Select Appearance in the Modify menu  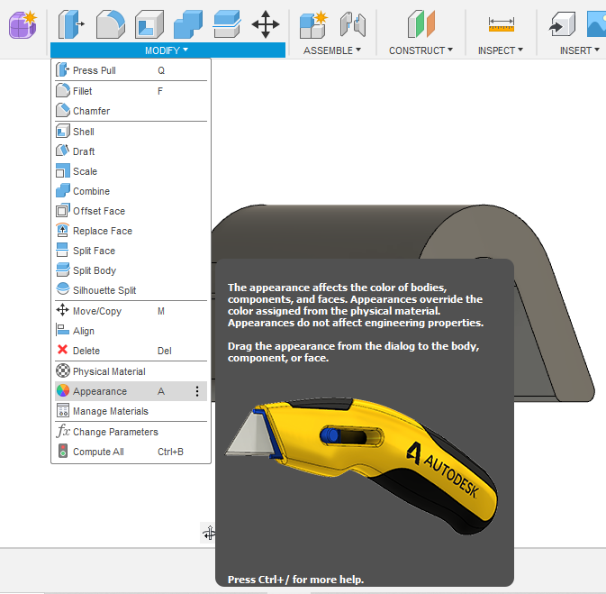131,391
